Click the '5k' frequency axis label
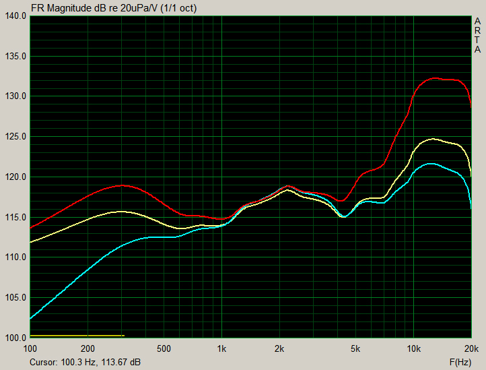486x370 pixels. pyautogui.click(x=355, y=349)
